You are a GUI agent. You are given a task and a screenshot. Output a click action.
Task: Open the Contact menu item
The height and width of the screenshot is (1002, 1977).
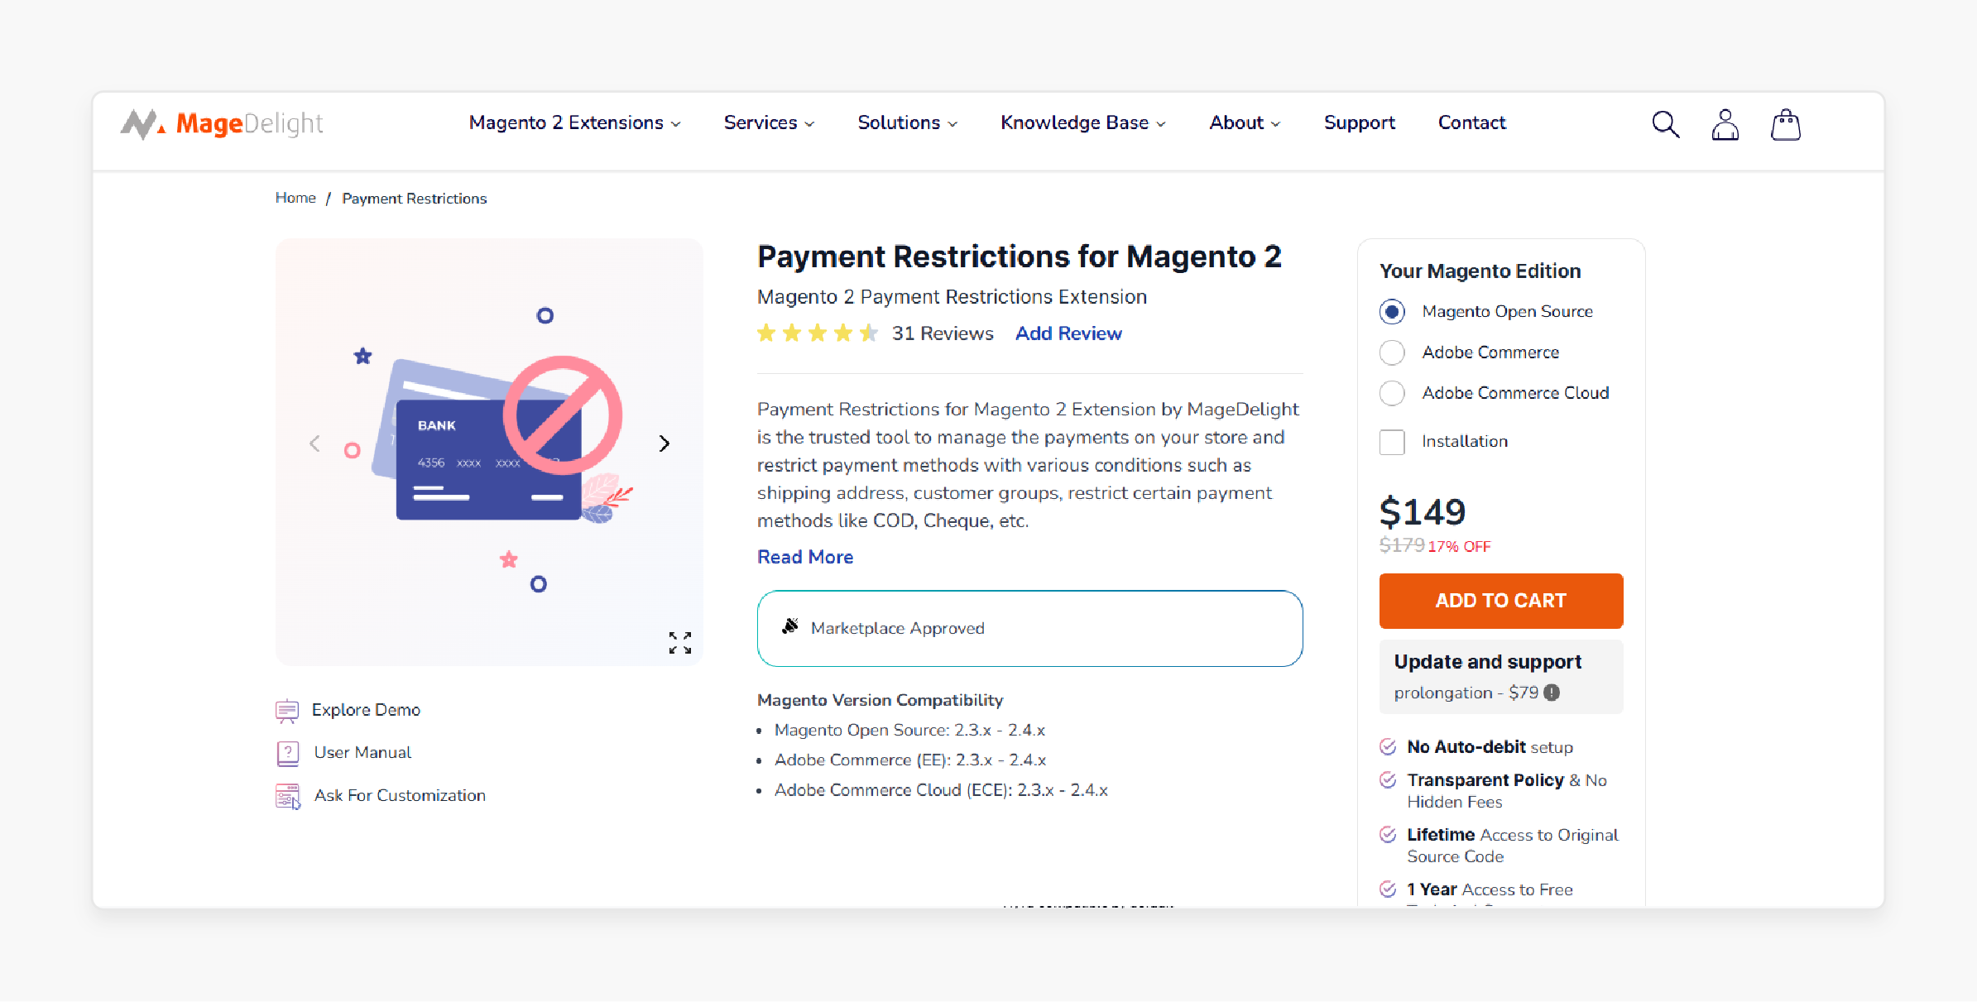1471,122
